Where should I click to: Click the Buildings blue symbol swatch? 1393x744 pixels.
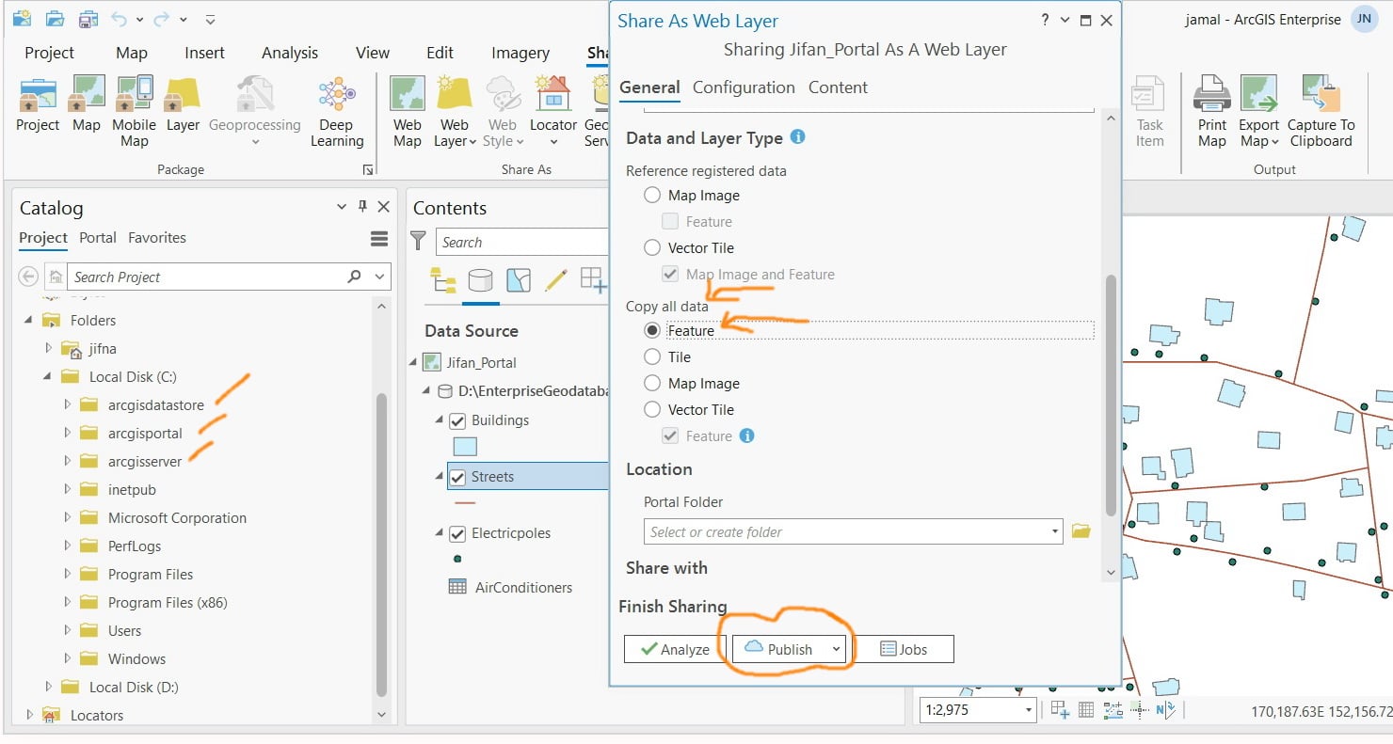coord(465,447)
